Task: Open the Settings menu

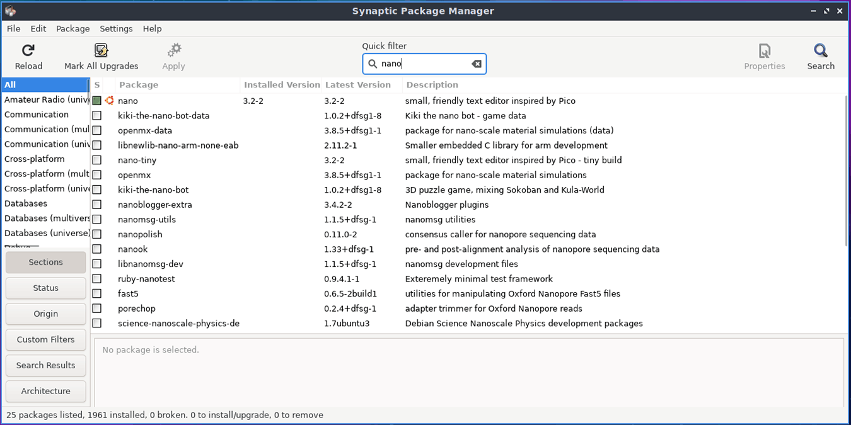Action: (116, 28)
